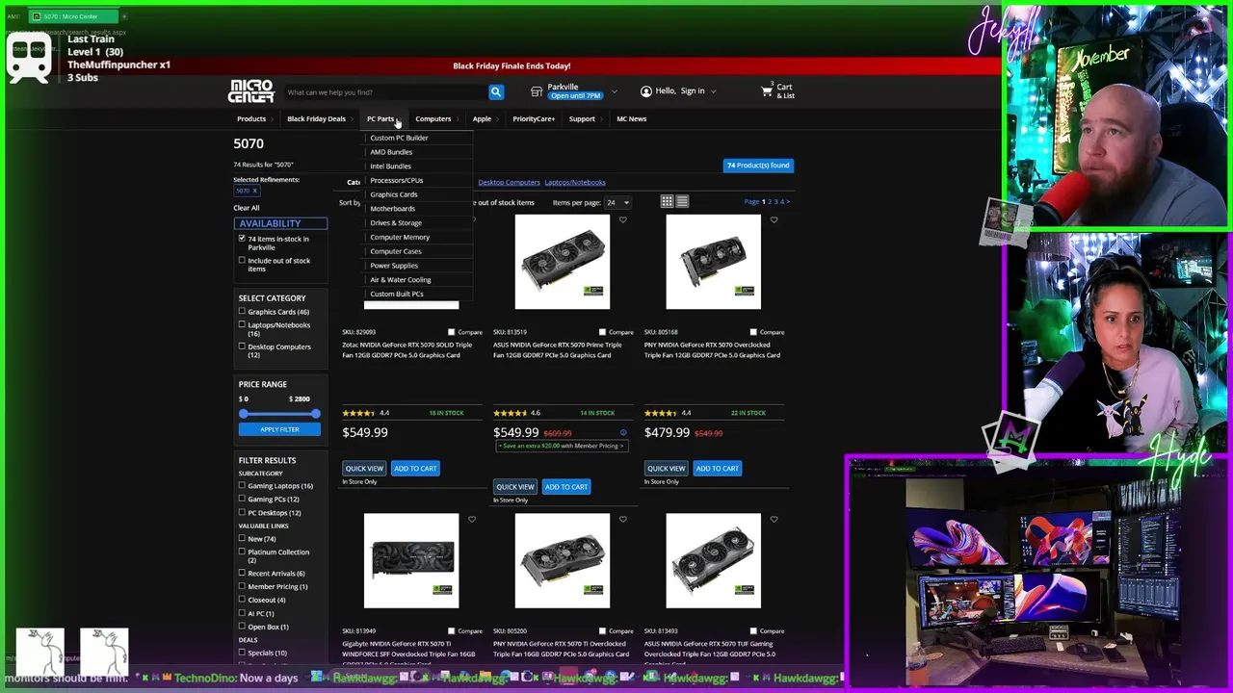
Task: Click the Micro Center logo
Action: click(250, 91)
